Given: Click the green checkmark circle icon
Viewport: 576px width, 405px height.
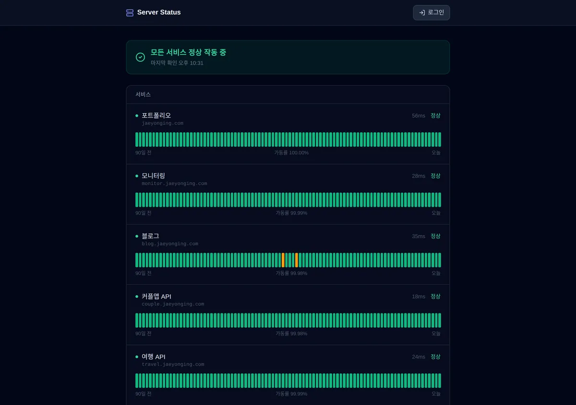Looking at the screenshot, I should coord(140,57).
